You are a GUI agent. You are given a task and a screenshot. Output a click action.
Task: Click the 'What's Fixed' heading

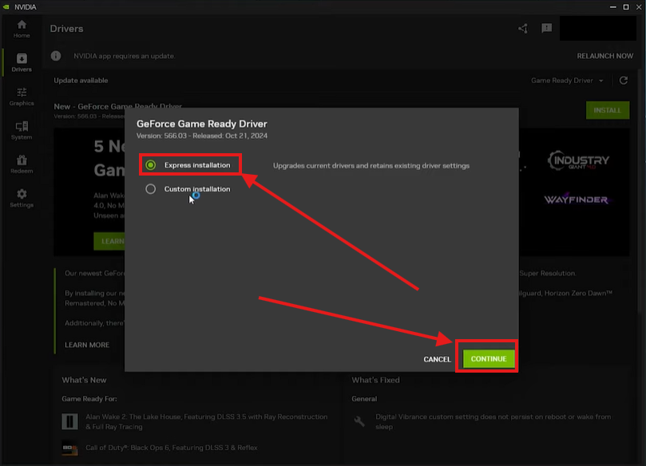375,380
